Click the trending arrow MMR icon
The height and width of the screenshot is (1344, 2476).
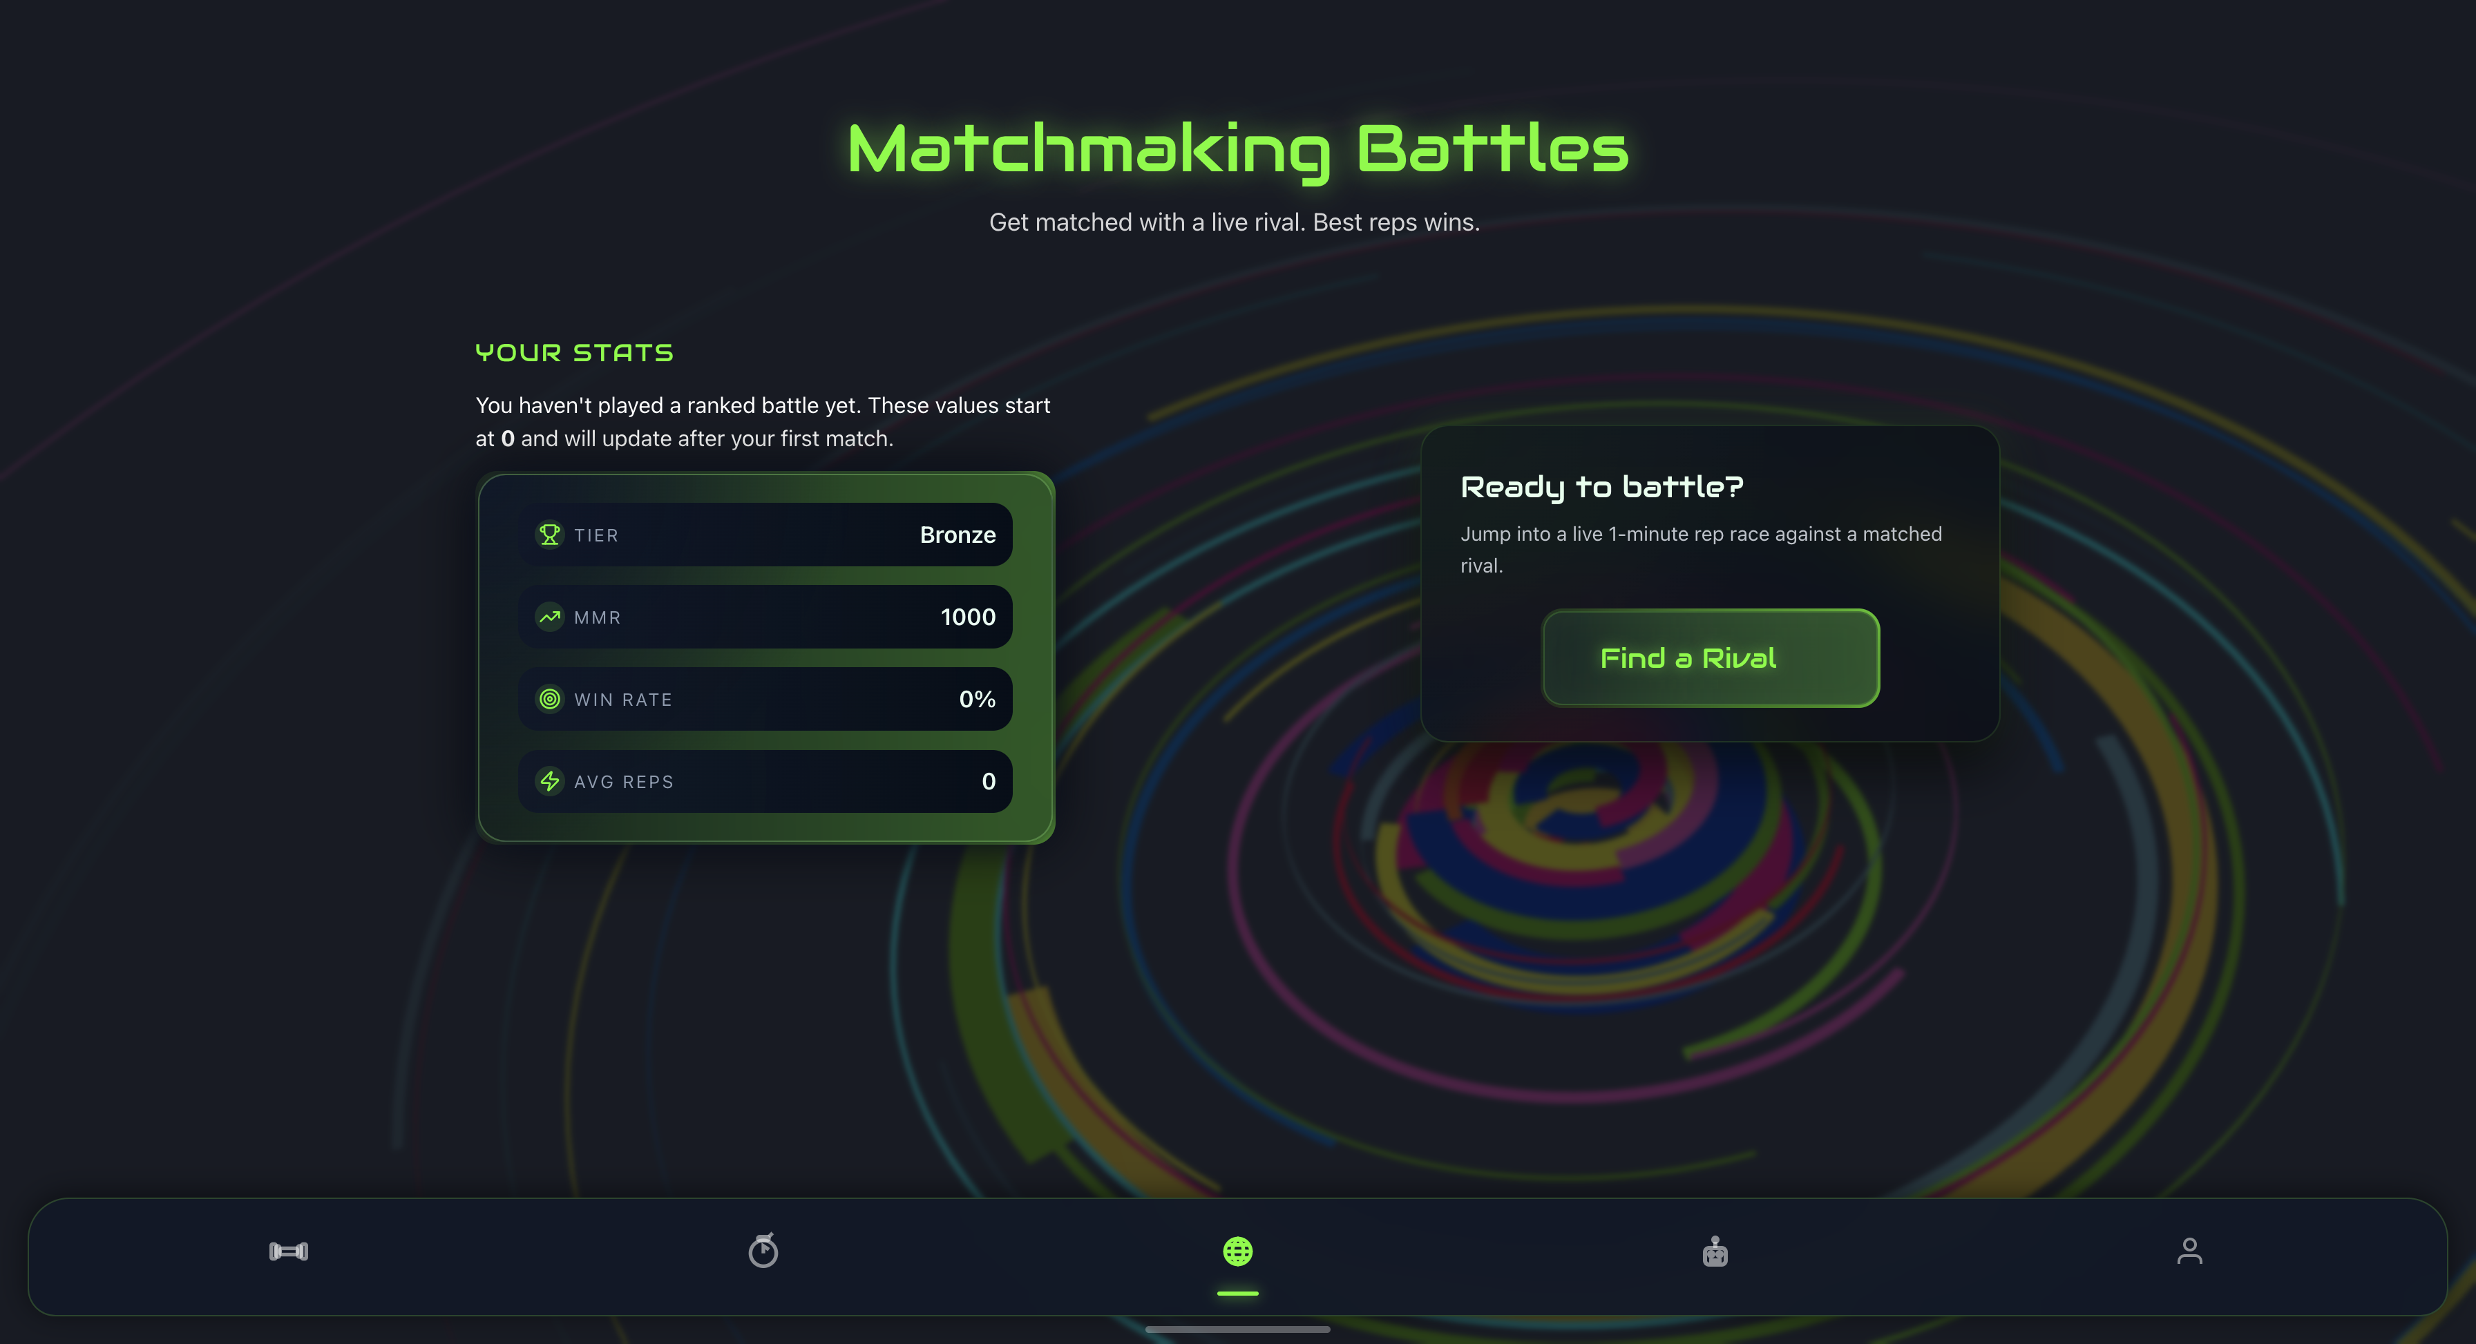(550, 617)
